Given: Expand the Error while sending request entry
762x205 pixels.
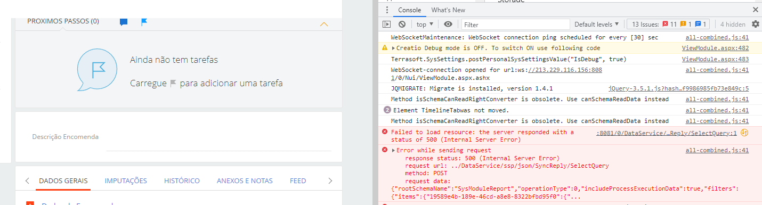Looking at the screenshot, I should pos(393,151).
